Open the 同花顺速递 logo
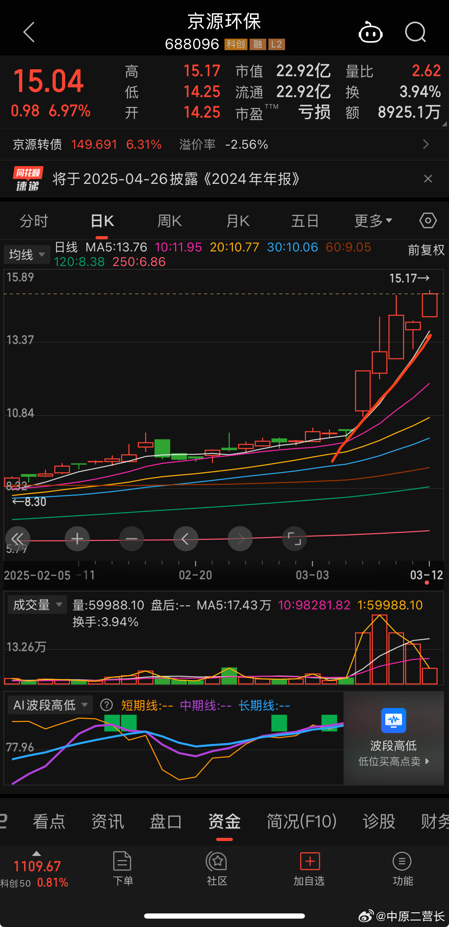Screen dimensions: 449x927 pos(28,179)
